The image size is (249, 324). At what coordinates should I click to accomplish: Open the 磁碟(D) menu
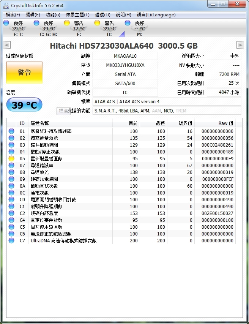click(102, 15)
